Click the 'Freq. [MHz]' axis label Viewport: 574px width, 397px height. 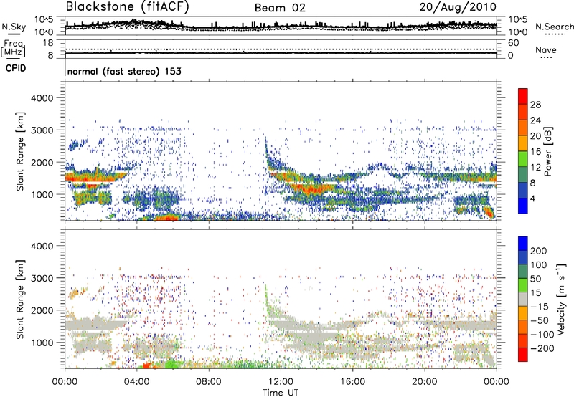point(14,48)
